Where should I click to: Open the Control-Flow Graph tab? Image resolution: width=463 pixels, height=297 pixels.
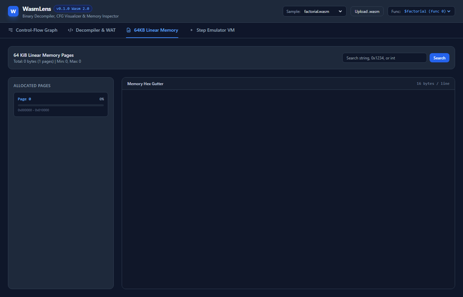[x=33, y=30]
